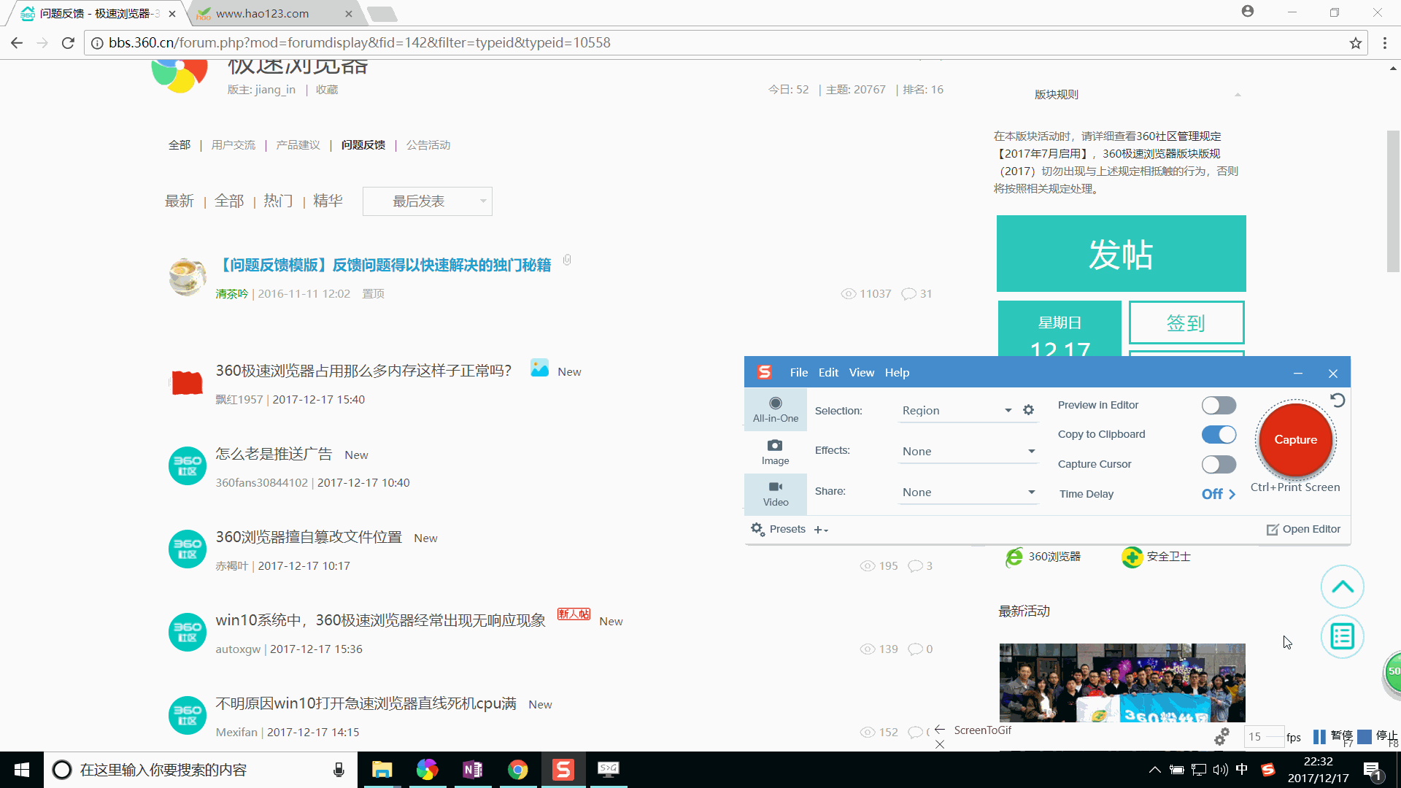Click the Snagit settings gear icon

1029,410
